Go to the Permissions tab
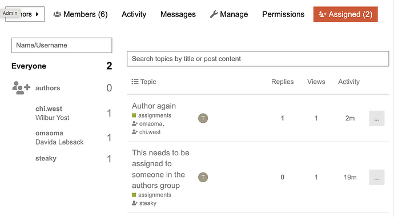 coord(283,14)
